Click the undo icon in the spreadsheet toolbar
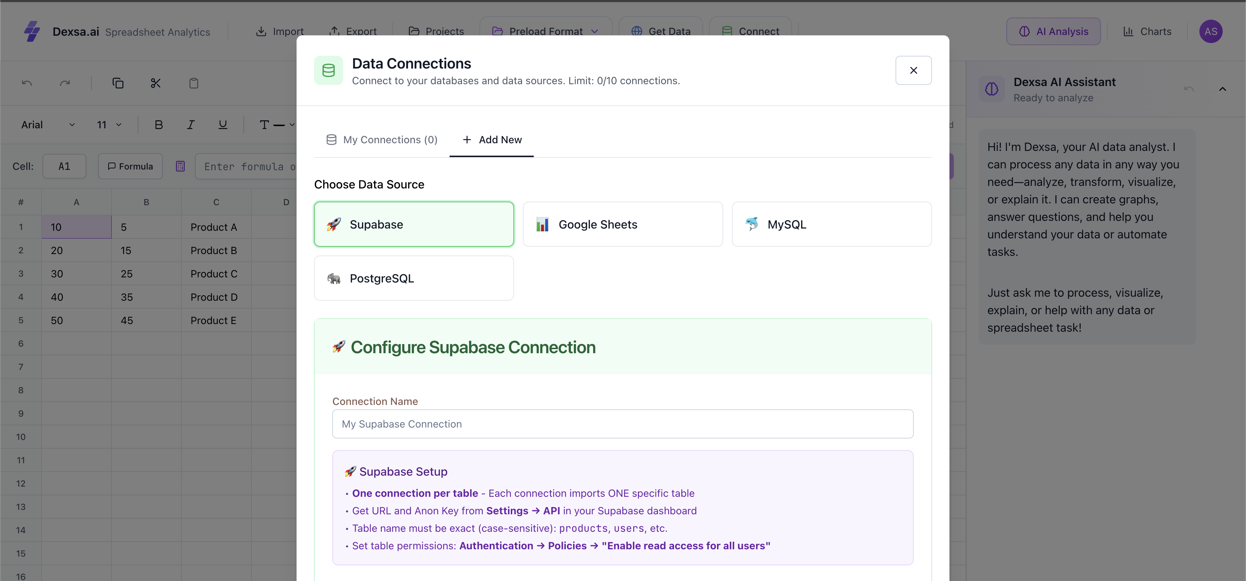This screenshot has width=1246, height=581. tap(27, 83)
